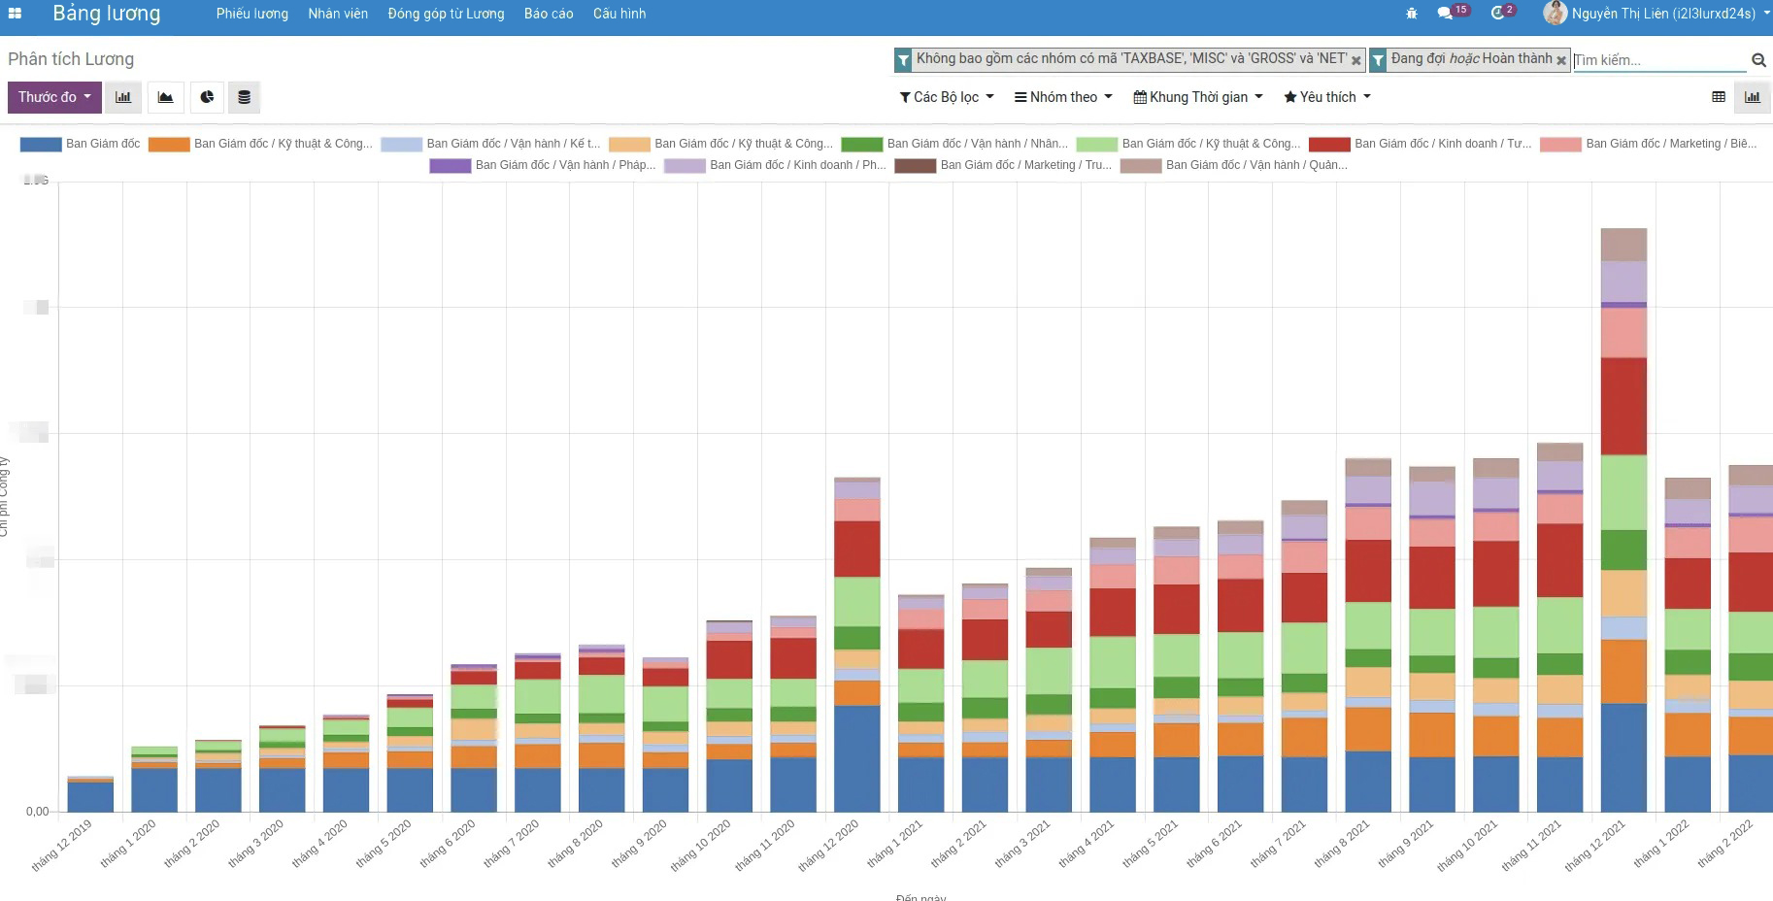Switch to bar chart type
The height and width of the screenshot is (901, 1773).
123,97
